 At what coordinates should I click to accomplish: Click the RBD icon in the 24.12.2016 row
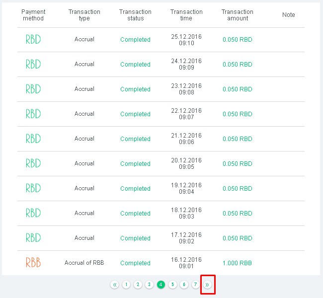(33, 64)
